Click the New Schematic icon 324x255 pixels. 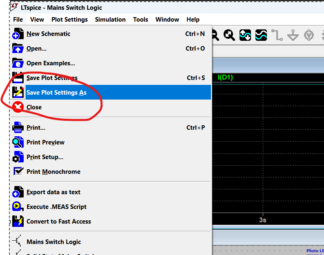coord(18,34)
